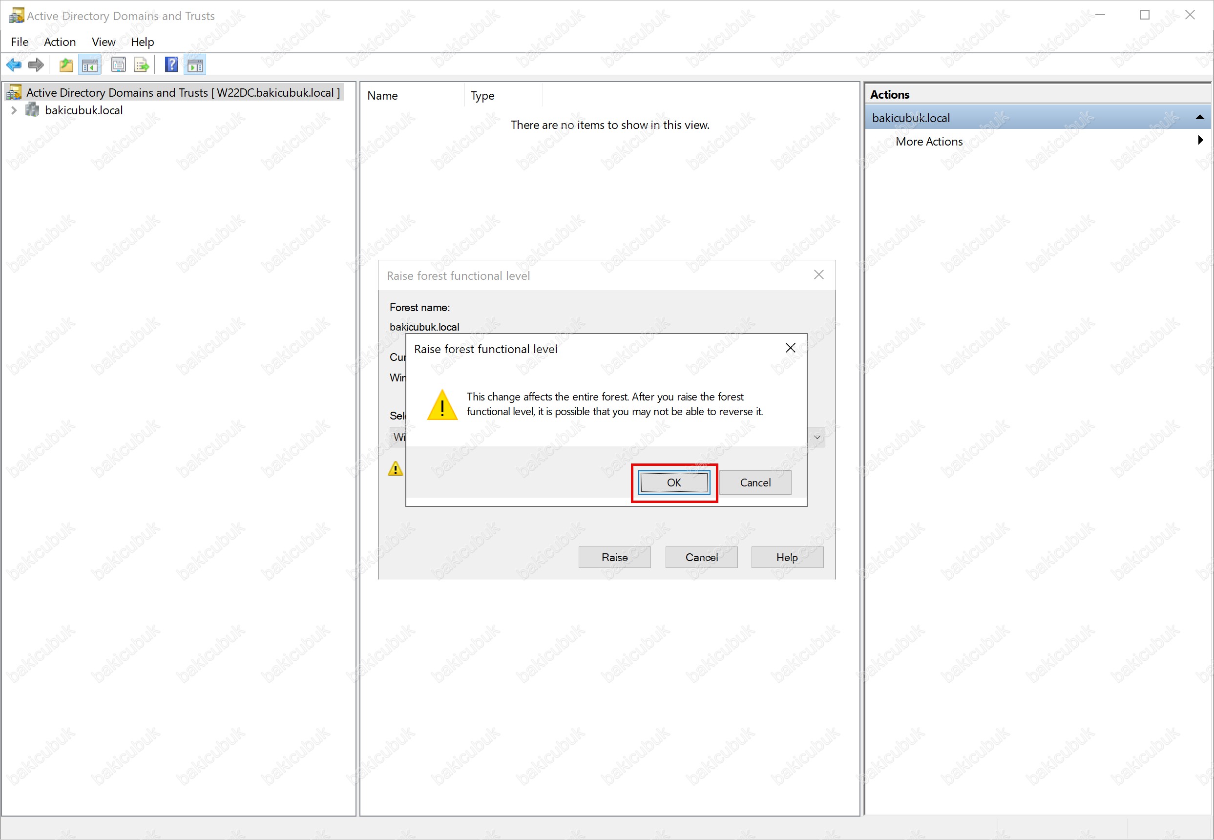Screen dimensions: 1214x840
Task: Click the Type column header
Action: pyautogui.click(x=503, y=96)
